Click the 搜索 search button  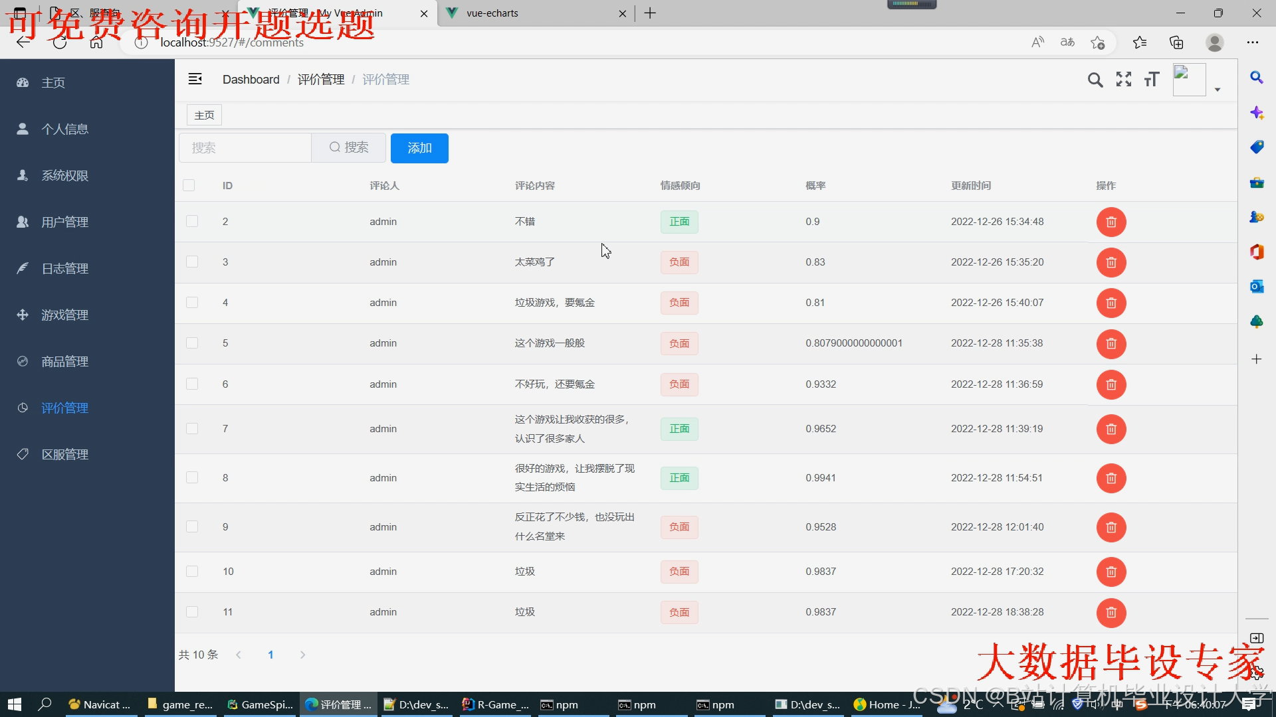[x=349, y=147]
